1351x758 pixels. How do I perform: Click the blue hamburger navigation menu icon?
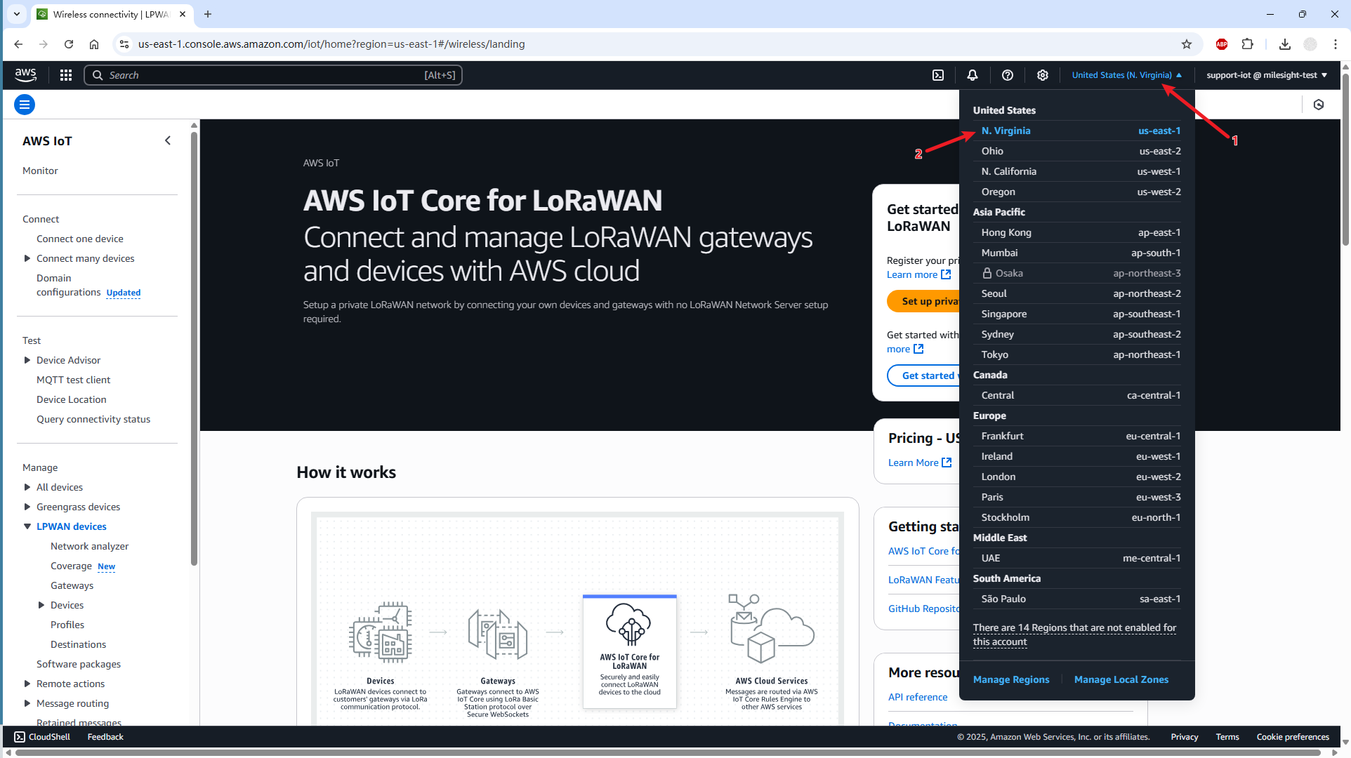[x=25, y=105]
